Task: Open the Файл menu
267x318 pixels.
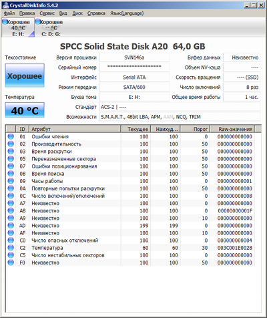Action: pyautogui.click(x=9, y=13)
